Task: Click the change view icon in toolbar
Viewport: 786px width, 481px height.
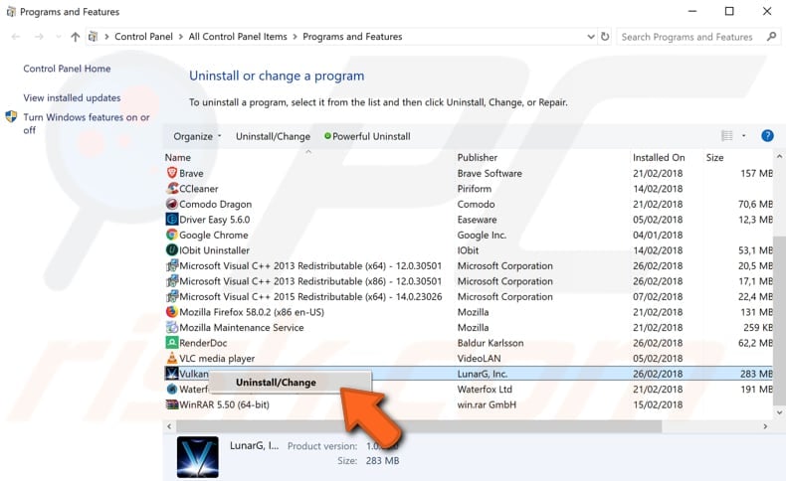Action: 726,135
